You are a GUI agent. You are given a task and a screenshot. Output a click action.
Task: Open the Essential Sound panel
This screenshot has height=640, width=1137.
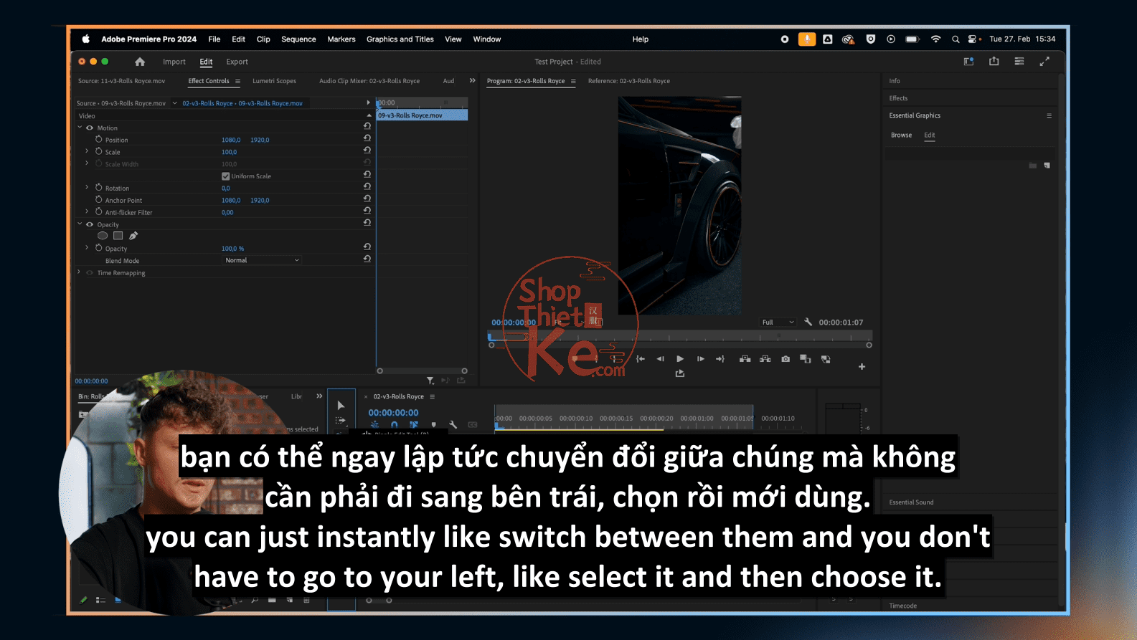point(912,502)
